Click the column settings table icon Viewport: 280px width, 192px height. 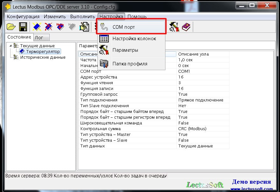(104, 39)
